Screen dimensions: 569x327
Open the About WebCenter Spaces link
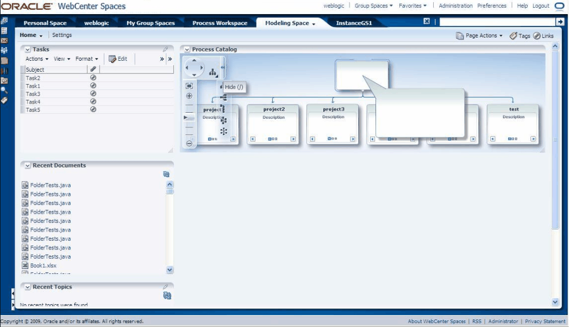tap(436, 321)
